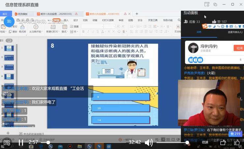The image size is (244, 149).
Task: Click the 重置 reset button
Action: (74, 26)
